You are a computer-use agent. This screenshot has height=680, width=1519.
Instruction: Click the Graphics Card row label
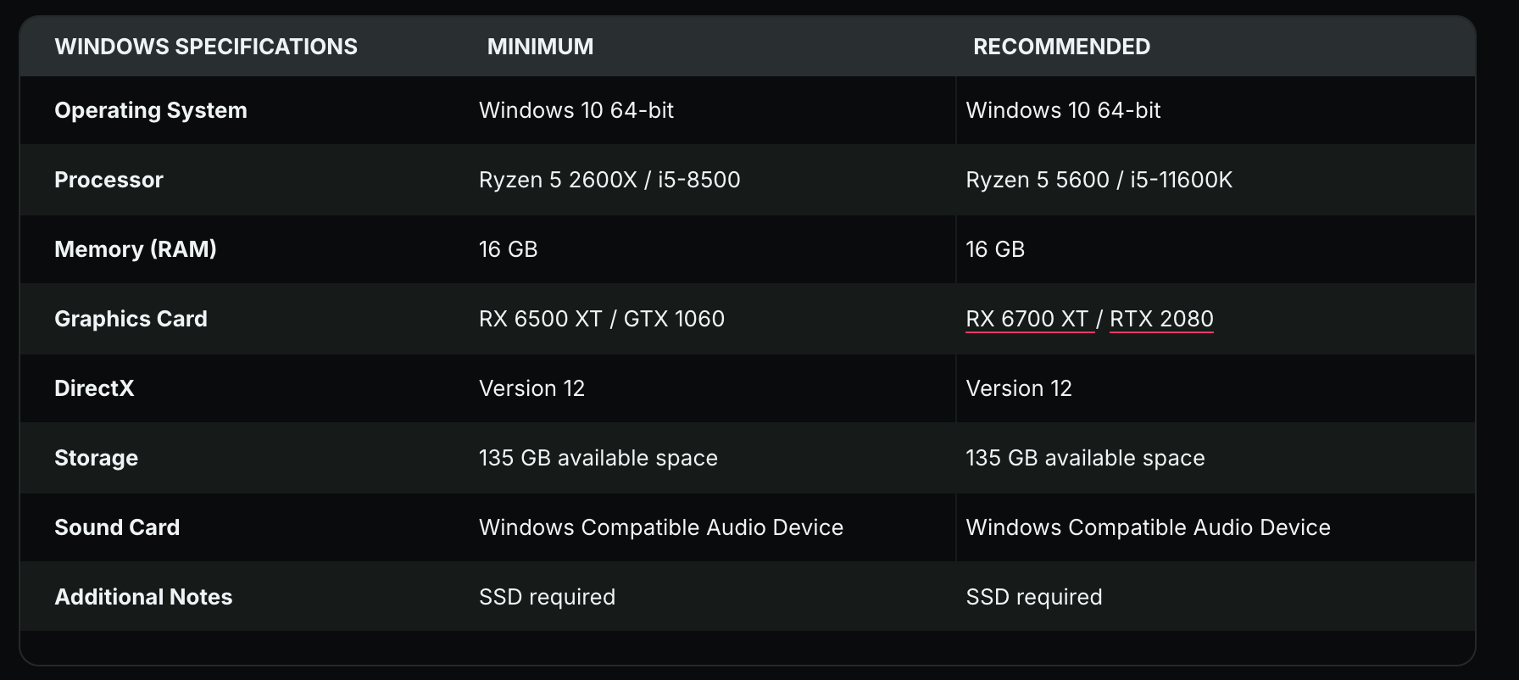pyautogui.click(x=131, y=319)
